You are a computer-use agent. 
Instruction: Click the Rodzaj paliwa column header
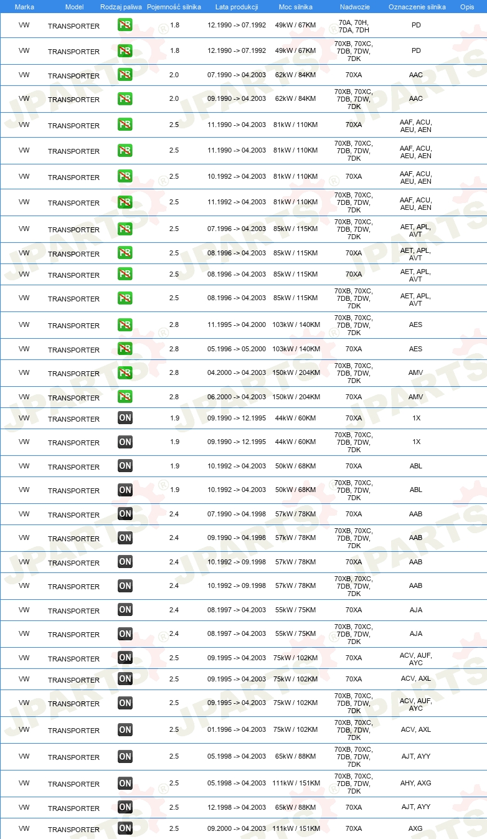tap(121, 7)
